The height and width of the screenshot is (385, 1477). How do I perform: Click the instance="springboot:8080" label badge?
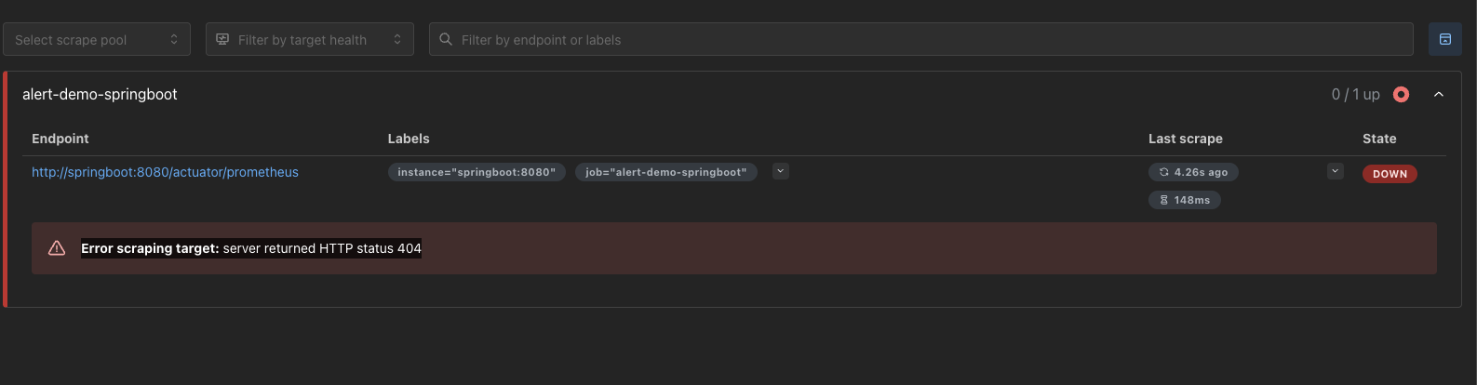point(477,172)
